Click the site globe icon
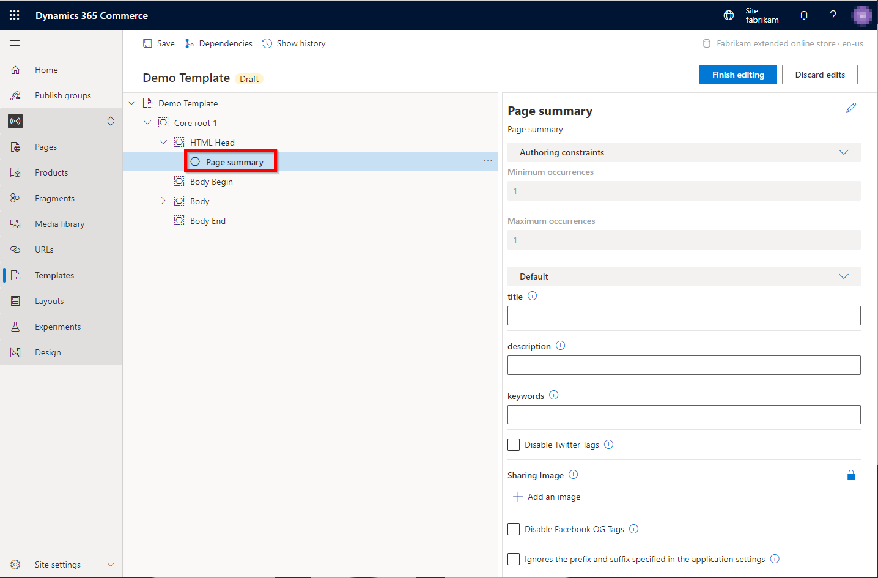 pos(729,15)
